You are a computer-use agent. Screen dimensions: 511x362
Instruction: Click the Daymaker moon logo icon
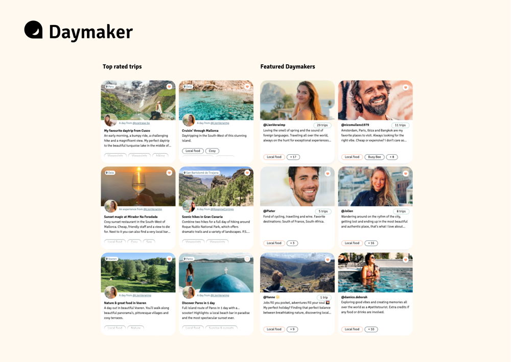pos(33,30)
